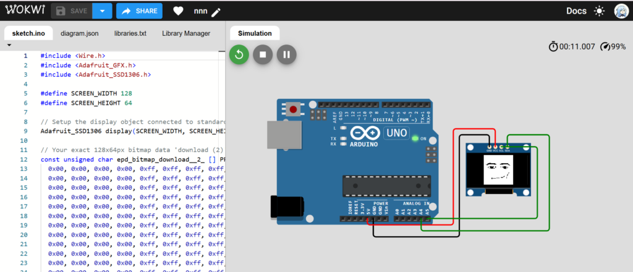Open the user profile avatar
Screen dimensions: 633x272
[x=621, y=11]
